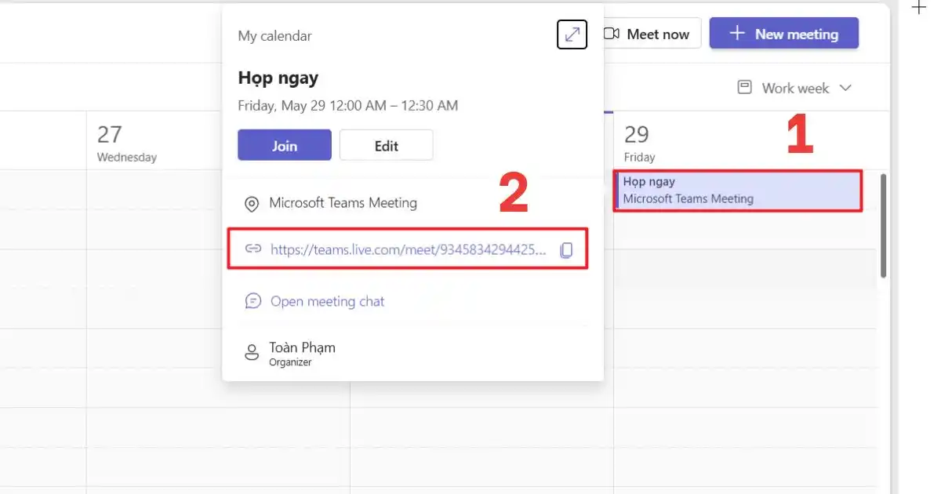Click the plus icon in the window corner
The width and height of the screenshot is (941, 494).
pyautogui.click(x=918, y=8)
